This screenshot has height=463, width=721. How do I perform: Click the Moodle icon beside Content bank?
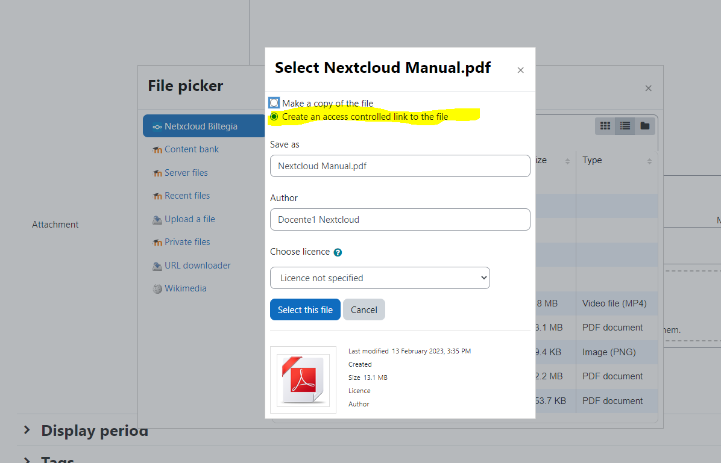click(x=157, y=150)
